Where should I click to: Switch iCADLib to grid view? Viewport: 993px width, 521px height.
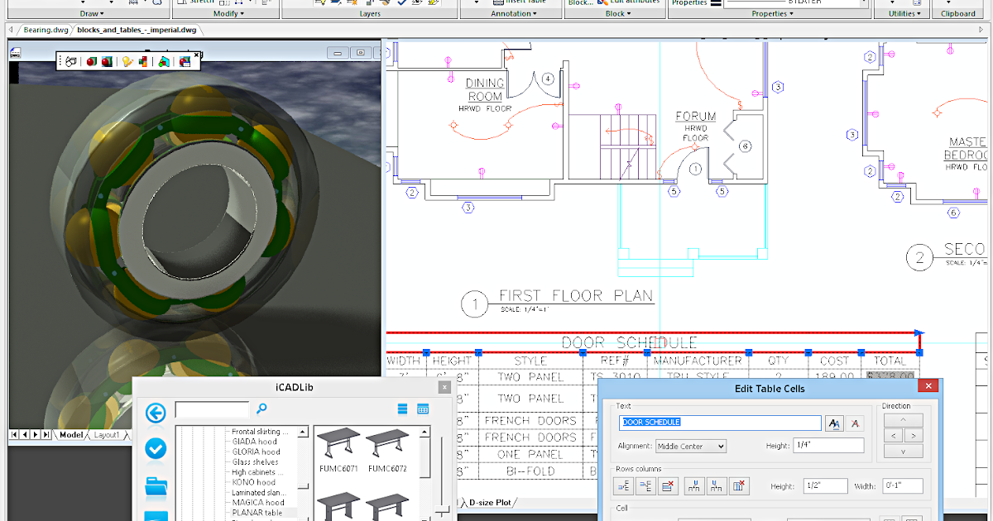423,409
